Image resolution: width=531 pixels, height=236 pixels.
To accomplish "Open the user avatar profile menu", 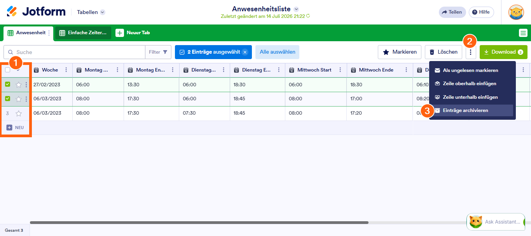I will coord(516,12).
